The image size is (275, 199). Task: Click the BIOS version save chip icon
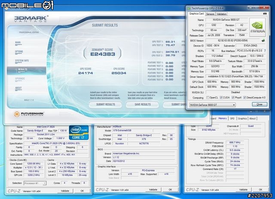point(263,40)
